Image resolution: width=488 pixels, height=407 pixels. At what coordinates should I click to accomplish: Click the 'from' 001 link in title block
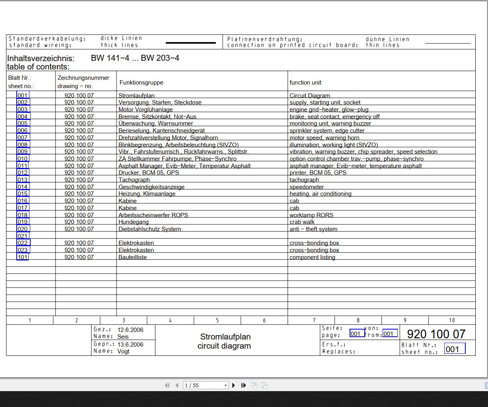[x=390, y=334]
